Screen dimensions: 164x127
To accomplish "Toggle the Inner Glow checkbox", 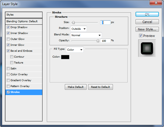I will pyautogui.click(x=8, y=45).
